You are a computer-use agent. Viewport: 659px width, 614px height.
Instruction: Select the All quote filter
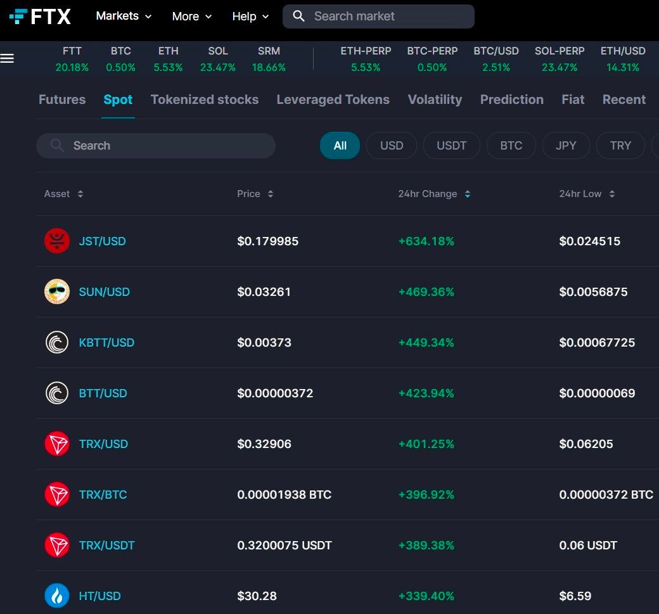pyautogui.click(x=340, y=145)
